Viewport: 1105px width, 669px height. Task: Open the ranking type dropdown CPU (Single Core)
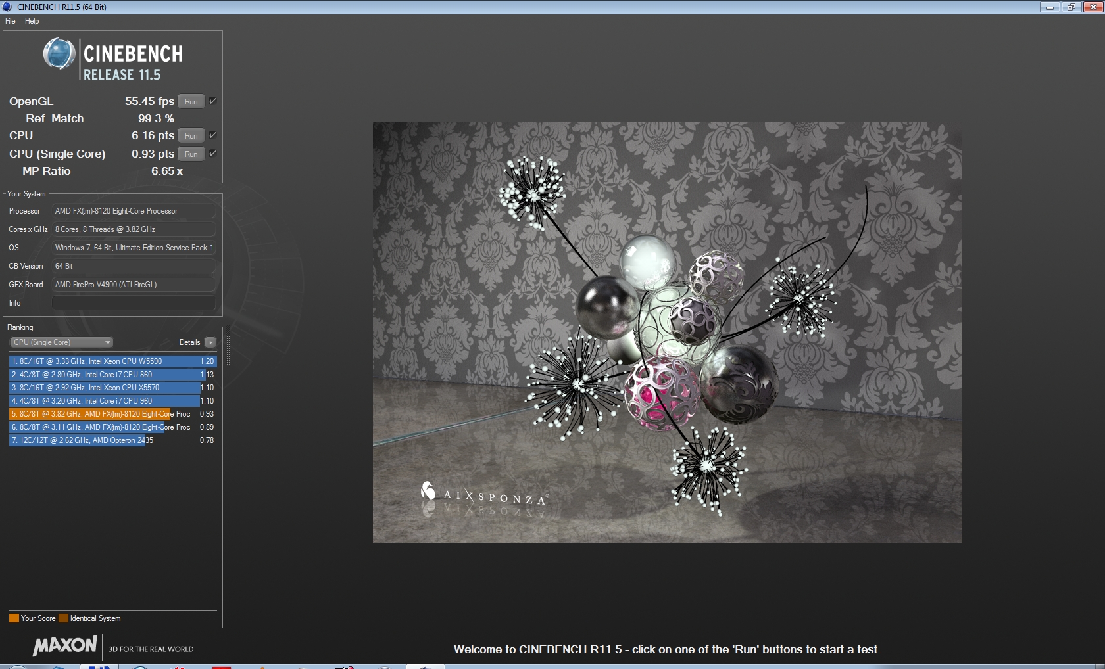point(62,342)
